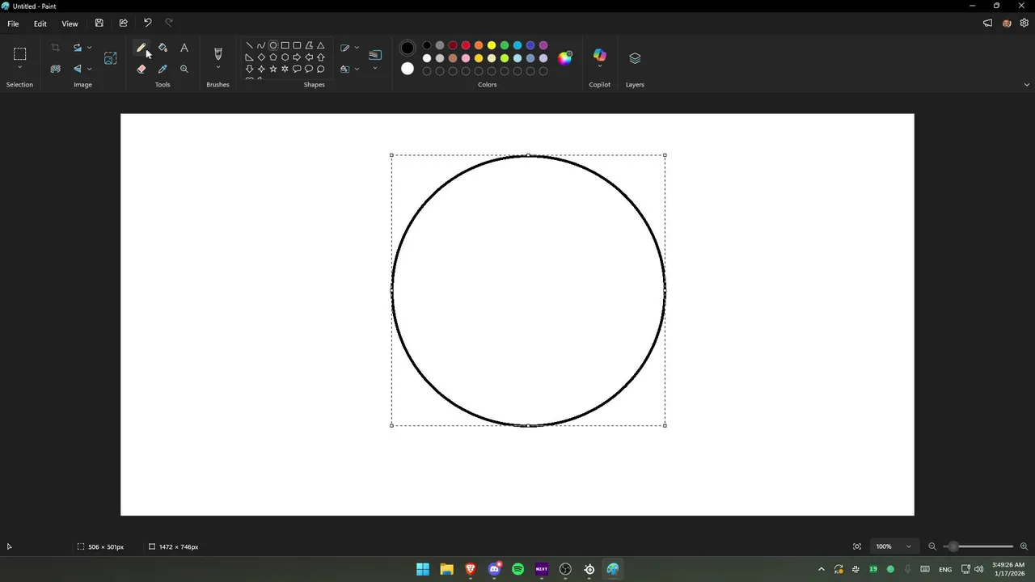Viewport: 1035px width, 582px height.
Task: Open the Windows Start button
Action: pos(423,569)
